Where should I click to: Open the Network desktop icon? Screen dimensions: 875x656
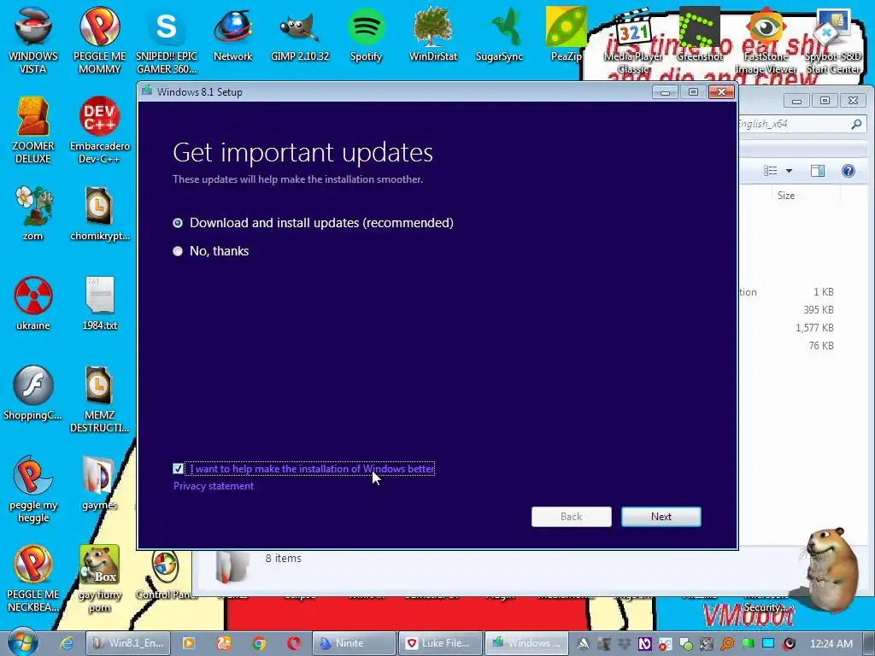[x=232, y=34]
